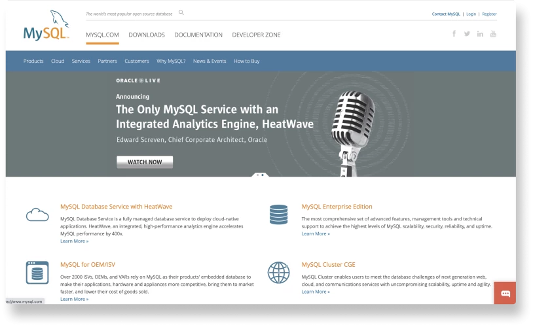Open the Services menu item

tap(81, 61)
